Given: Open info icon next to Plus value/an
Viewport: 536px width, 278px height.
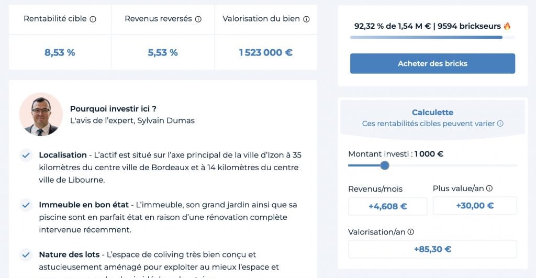Looking at the screenshot, I should pos(489,188).
